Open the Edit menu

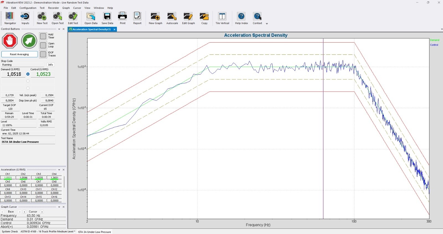14,8
